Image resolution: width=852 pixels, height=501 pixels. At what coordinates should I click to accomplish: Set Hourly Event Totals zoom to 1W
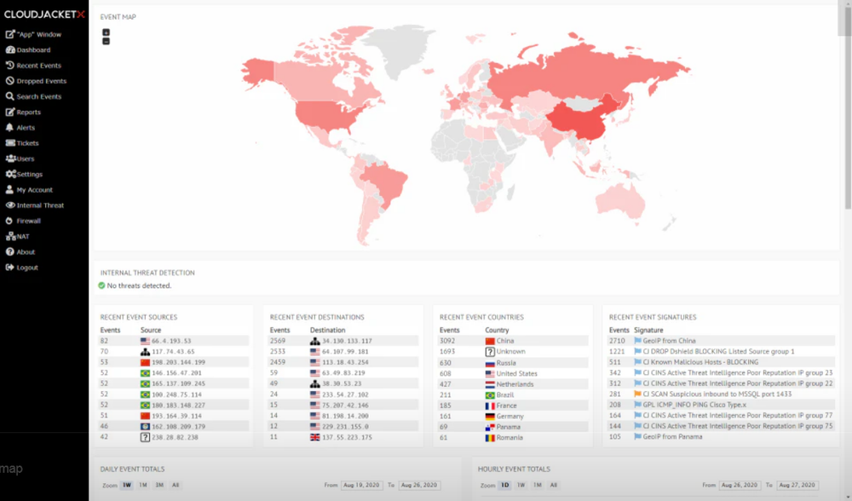(x=521, y=486)
